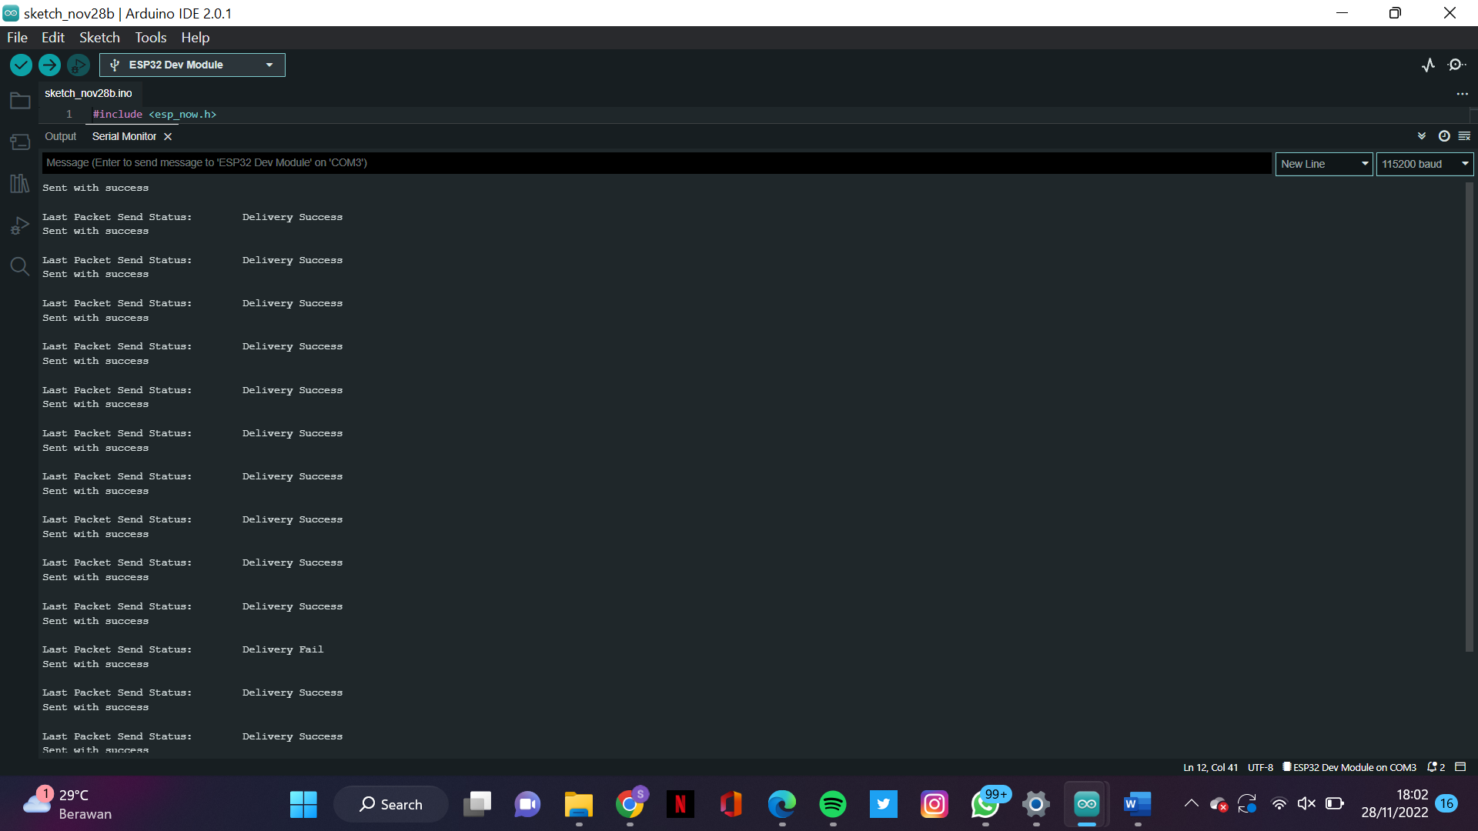Open the Sketch menu
Screen dimensions: 1478x831
99,38
